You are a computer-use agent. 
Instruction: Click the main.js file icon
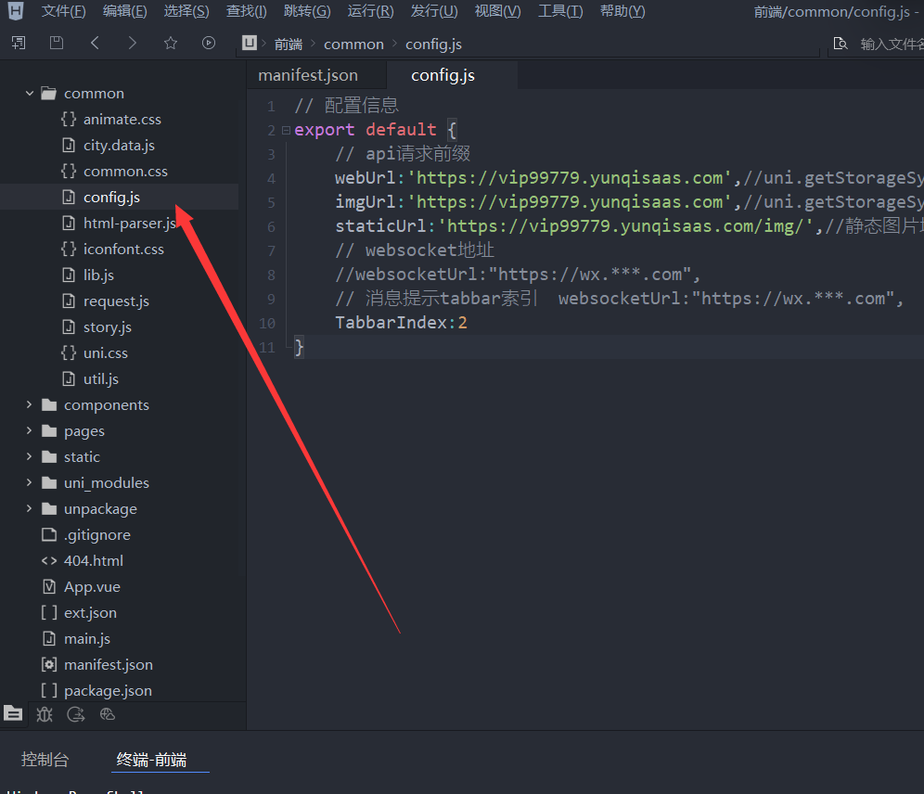[49, 638]
